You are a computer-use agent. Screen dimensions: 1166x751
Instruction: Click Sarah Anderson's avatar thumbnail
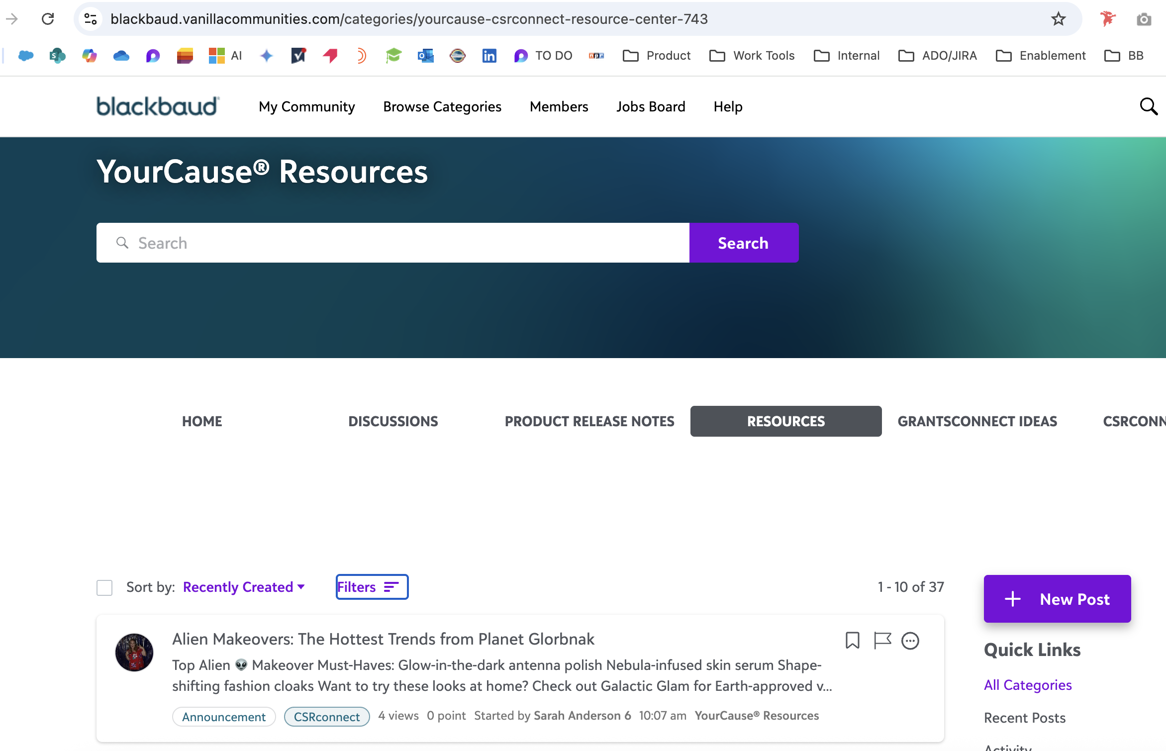[134, 653]
